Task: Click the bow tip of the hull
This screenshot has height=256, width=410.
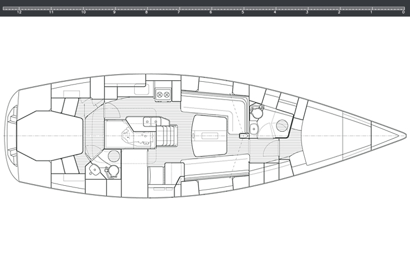Action: tap(403, 135)
